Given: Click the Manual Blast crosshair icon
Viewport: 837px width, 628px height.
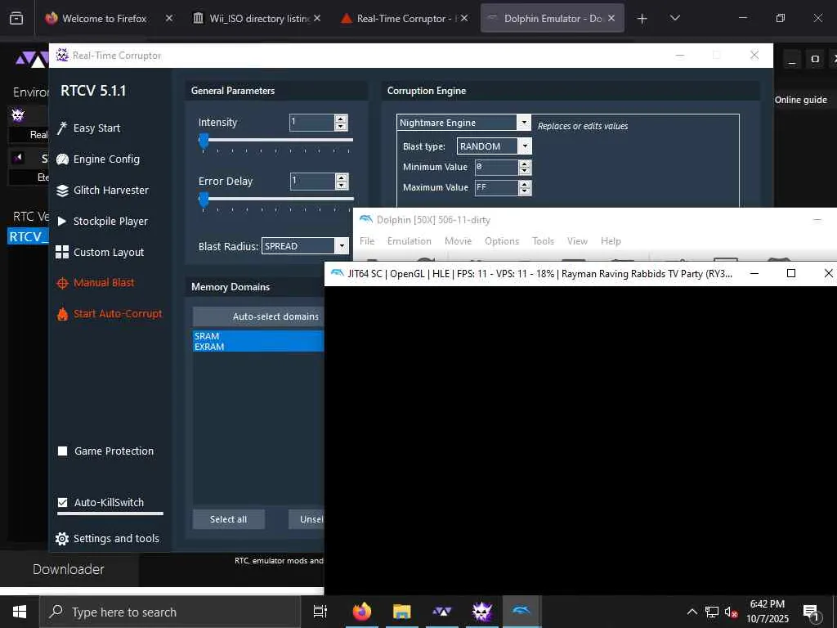Looking at the screenshot, I should coord(62,283).
